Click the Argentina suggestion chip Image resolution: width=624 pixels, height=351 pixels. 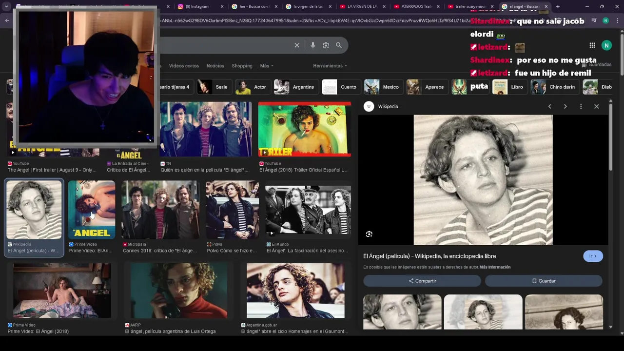pos(296,87)
